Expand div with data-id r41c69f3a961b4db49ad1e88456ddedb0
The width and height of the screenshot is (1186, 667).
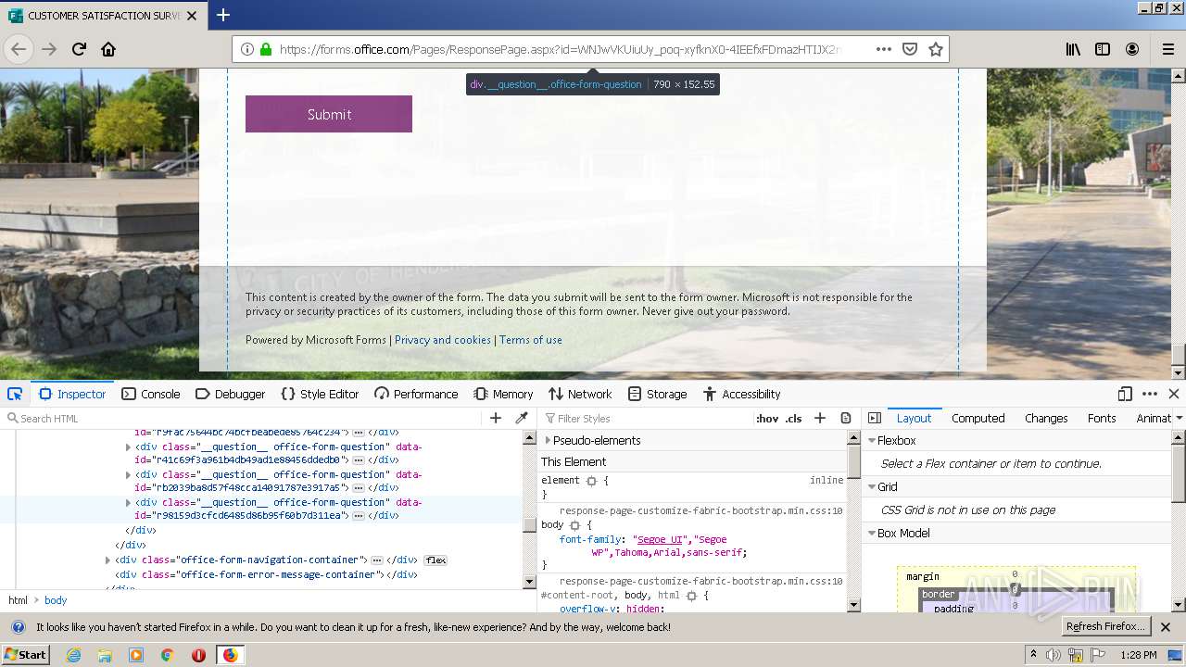[x=129, y=447]
